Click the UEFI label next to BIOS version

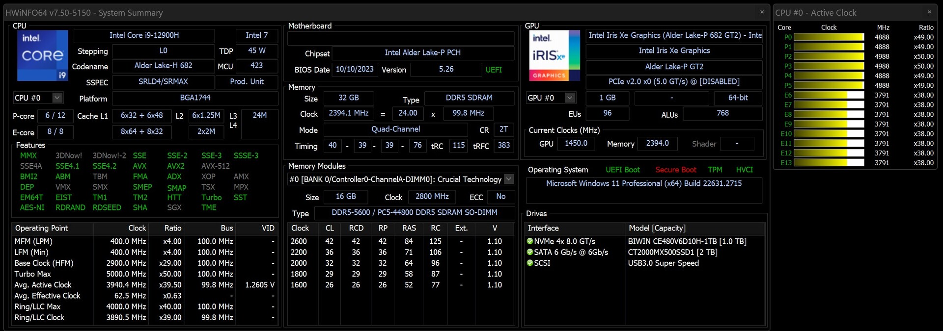click(494, 70)
